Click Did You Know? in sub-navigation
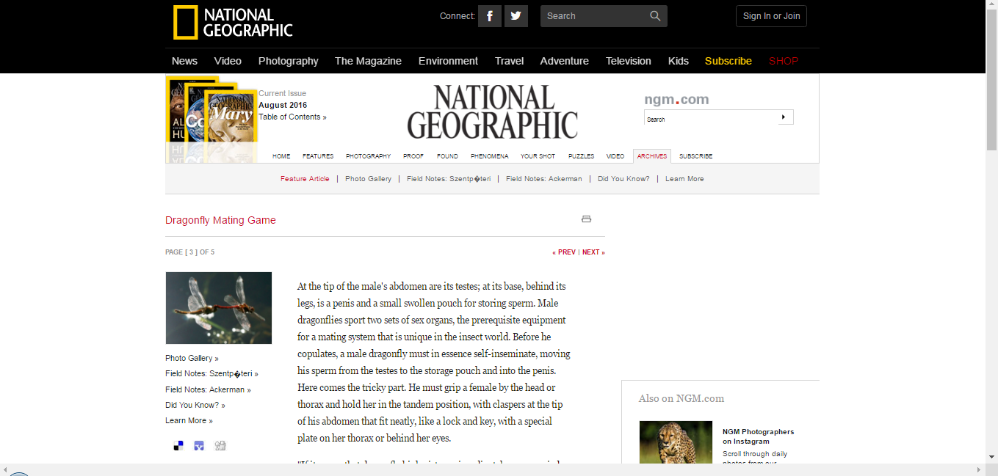Viewport: 998px width, 476px height. pos(623,179)
